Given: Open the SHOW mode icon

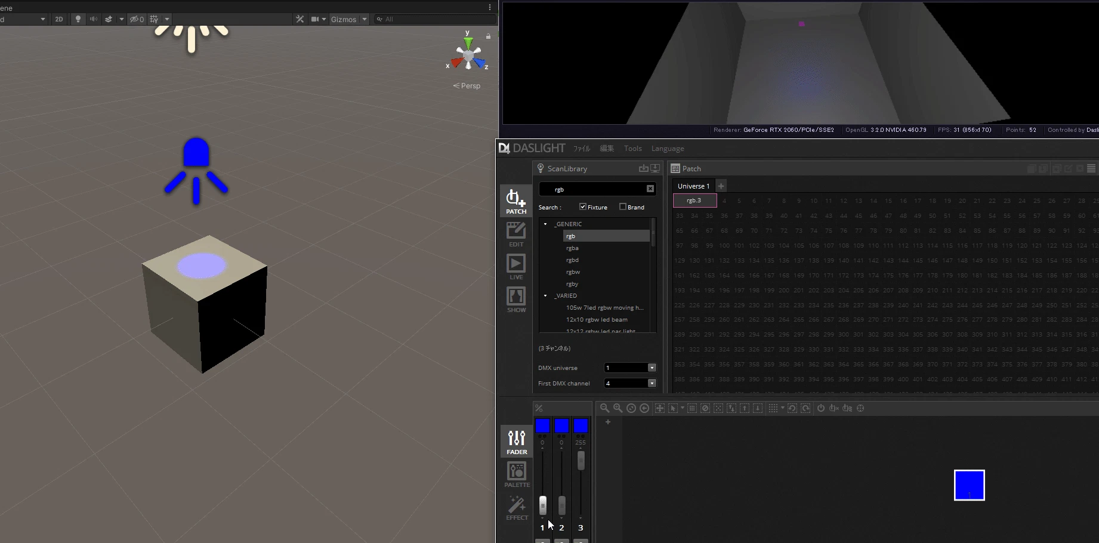Looking at the screenshot, I should [x=516, y=300].
